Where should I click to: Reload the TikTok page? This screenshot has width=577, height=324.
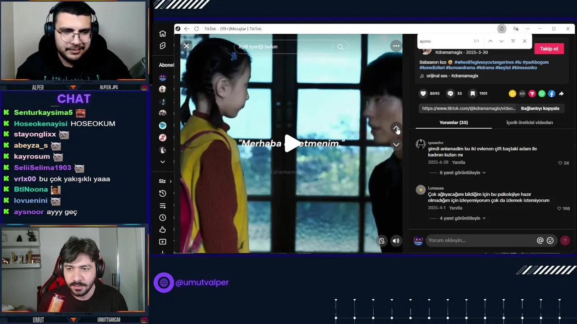pos(197,29)
